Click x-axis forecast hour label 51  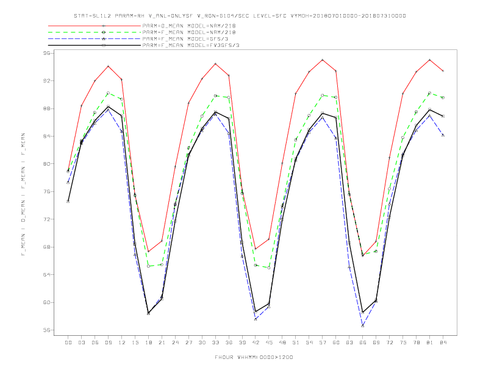(296, 343)
